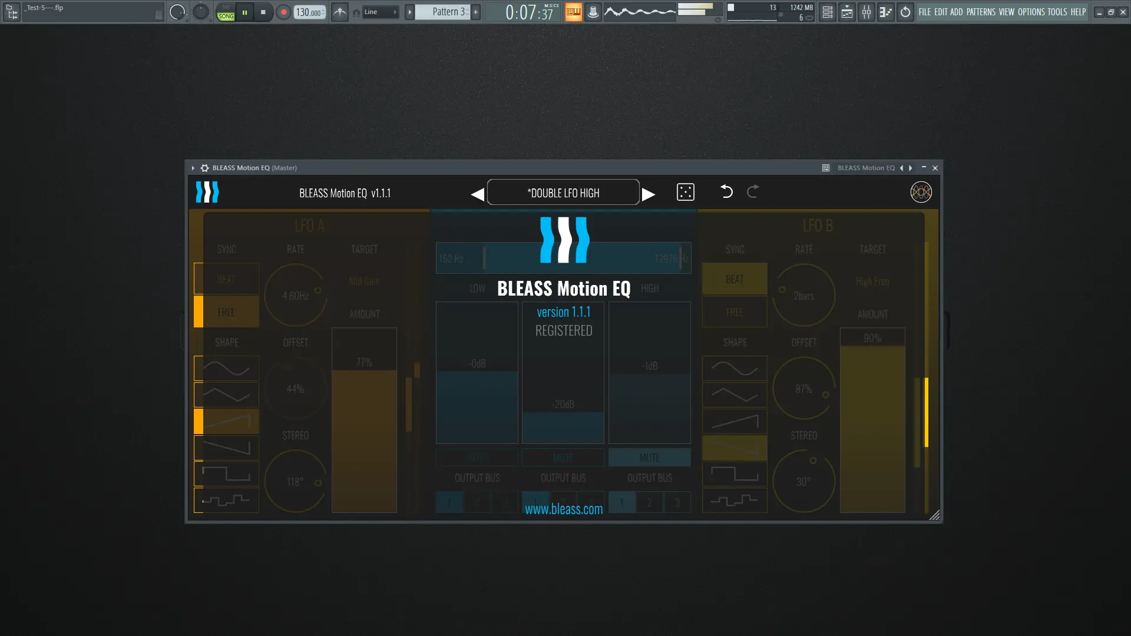
Task: Click the dice icon to randomize the preset
Action: [x=685, y=192]
